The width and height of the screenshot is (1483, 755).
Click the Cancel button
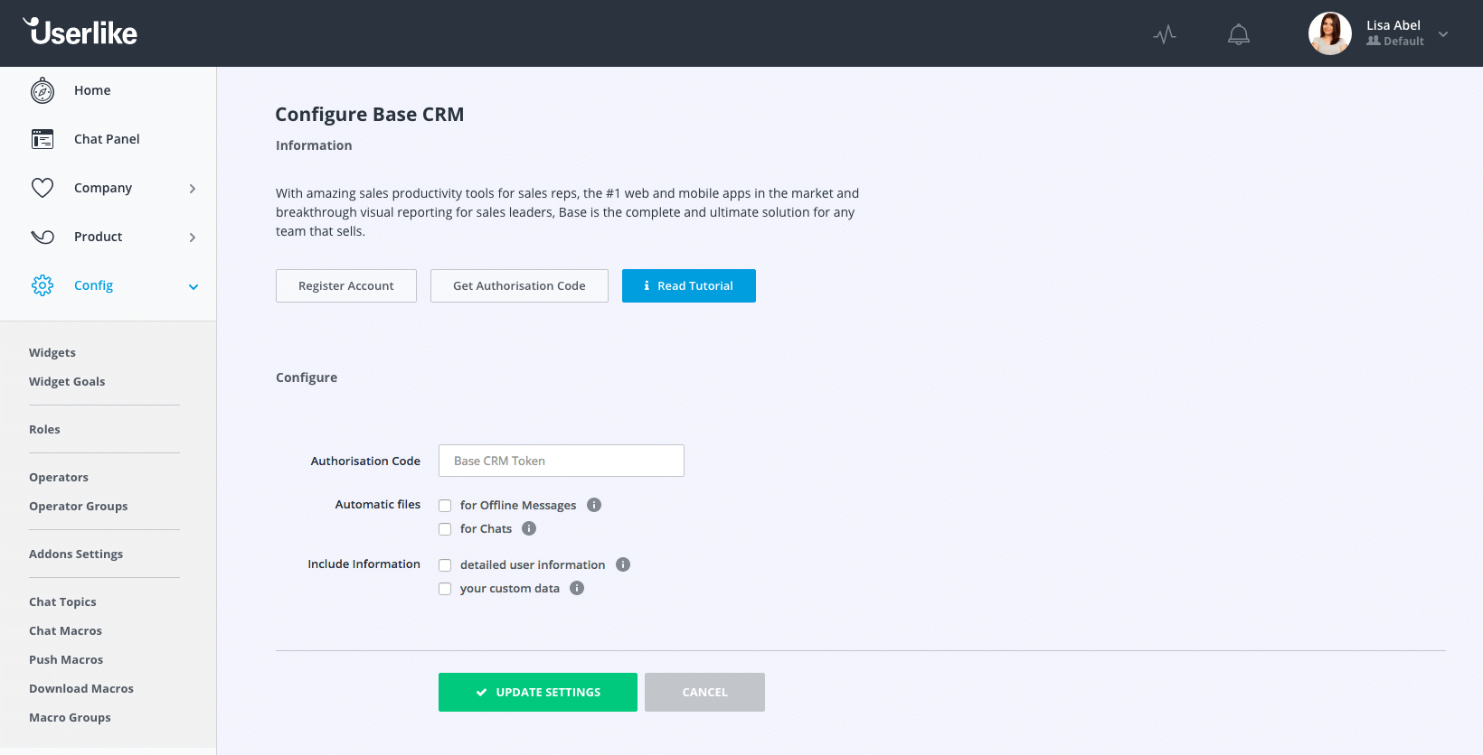pyautogui.click(x=704, y=692)
